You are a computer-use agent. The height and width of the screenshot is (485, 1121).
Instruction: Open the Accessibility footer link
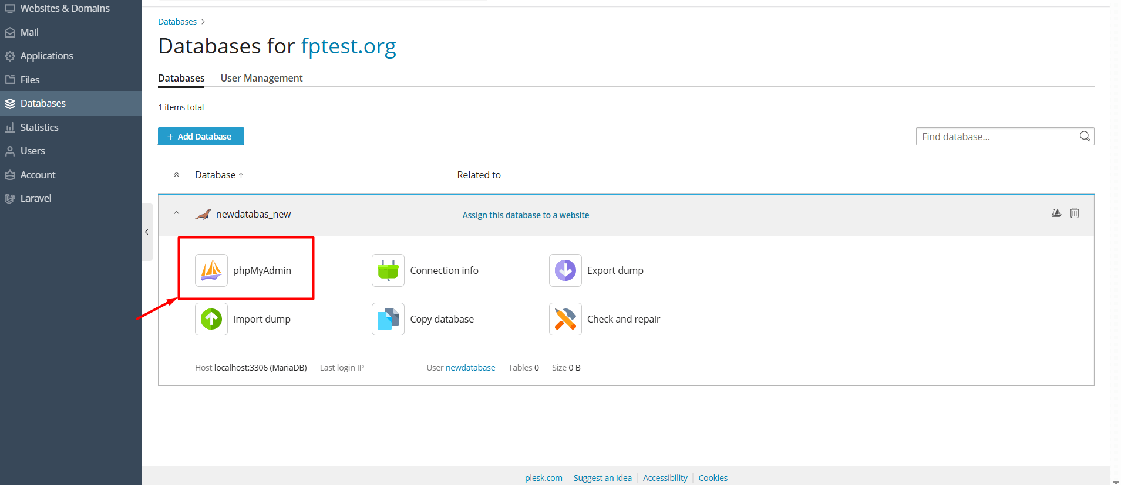[x=665, y=478]
